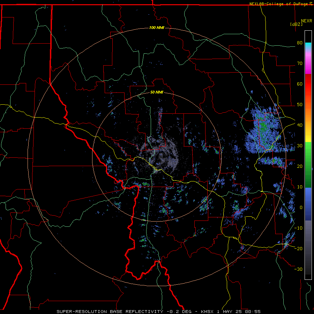This screenshot has height=314, width=314.
Task: Click the NEXR legend title
Action: (x=307, y=21)
